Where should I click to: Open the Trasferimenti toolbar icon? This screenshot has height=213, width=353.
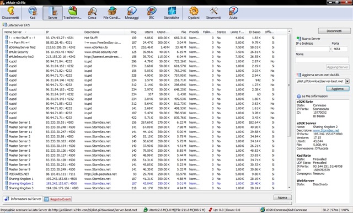72,13
